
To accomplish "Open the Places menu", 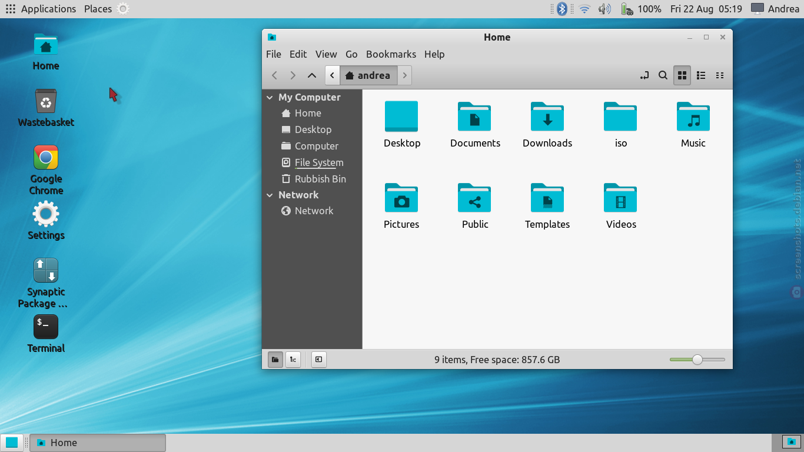I will click(98, 9).
